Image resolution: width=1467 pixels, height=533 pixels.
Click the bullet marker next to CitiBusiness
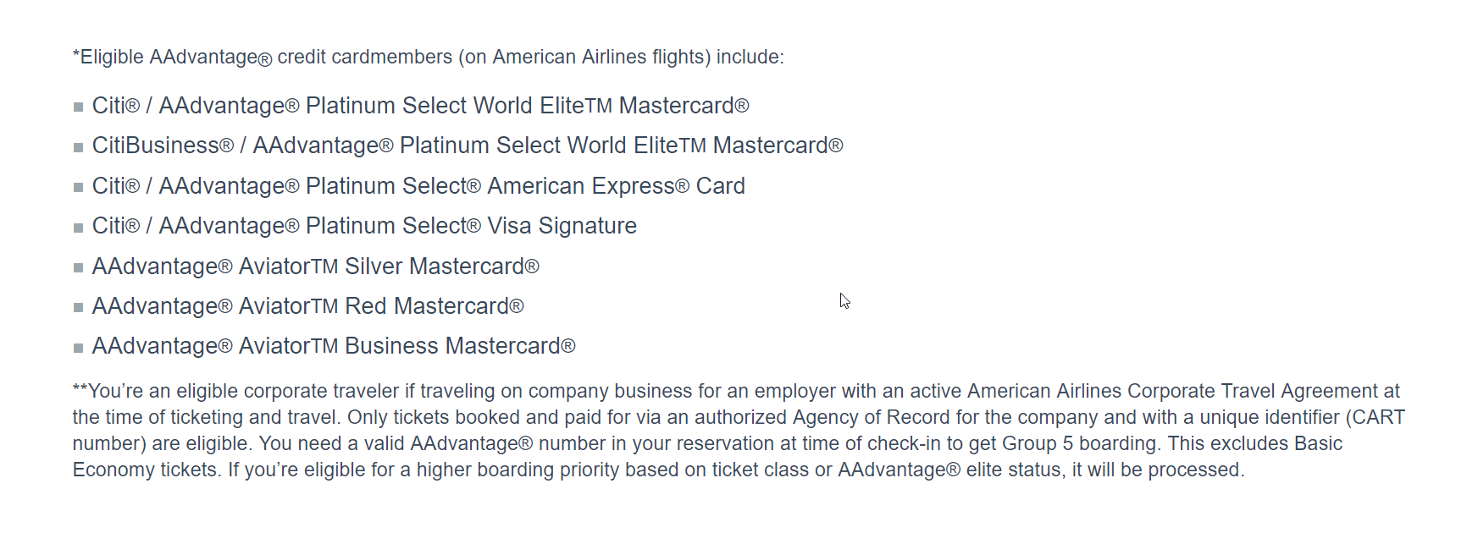pyautogui.click(x=78, y=147)
